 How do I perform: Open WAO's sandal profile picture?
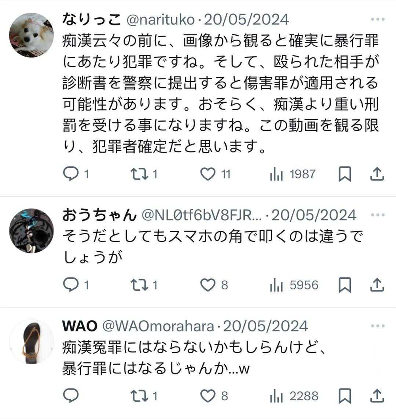click(31, 342)
